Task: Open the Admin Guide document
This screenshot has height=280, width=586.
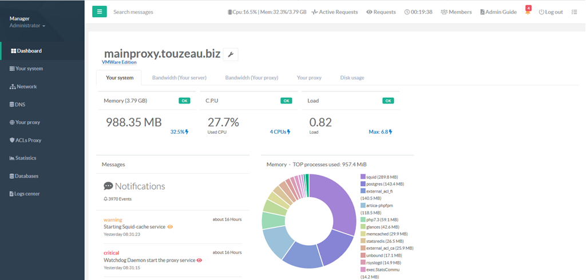Action: [x=498, y=12]
